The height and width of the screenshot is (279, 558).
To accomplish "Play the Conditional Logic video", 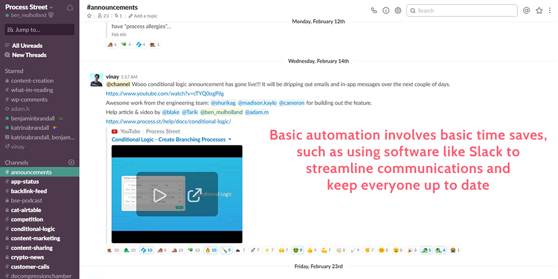I will [160, 195].
